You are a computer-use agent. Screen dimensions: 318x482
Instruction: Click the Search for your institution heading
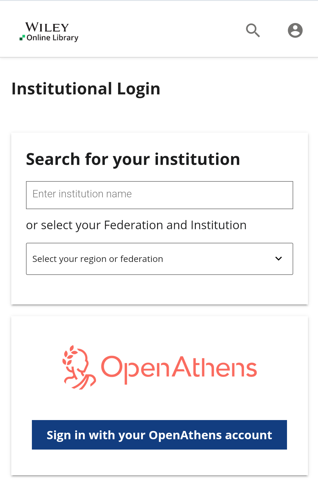coord(133,159)
